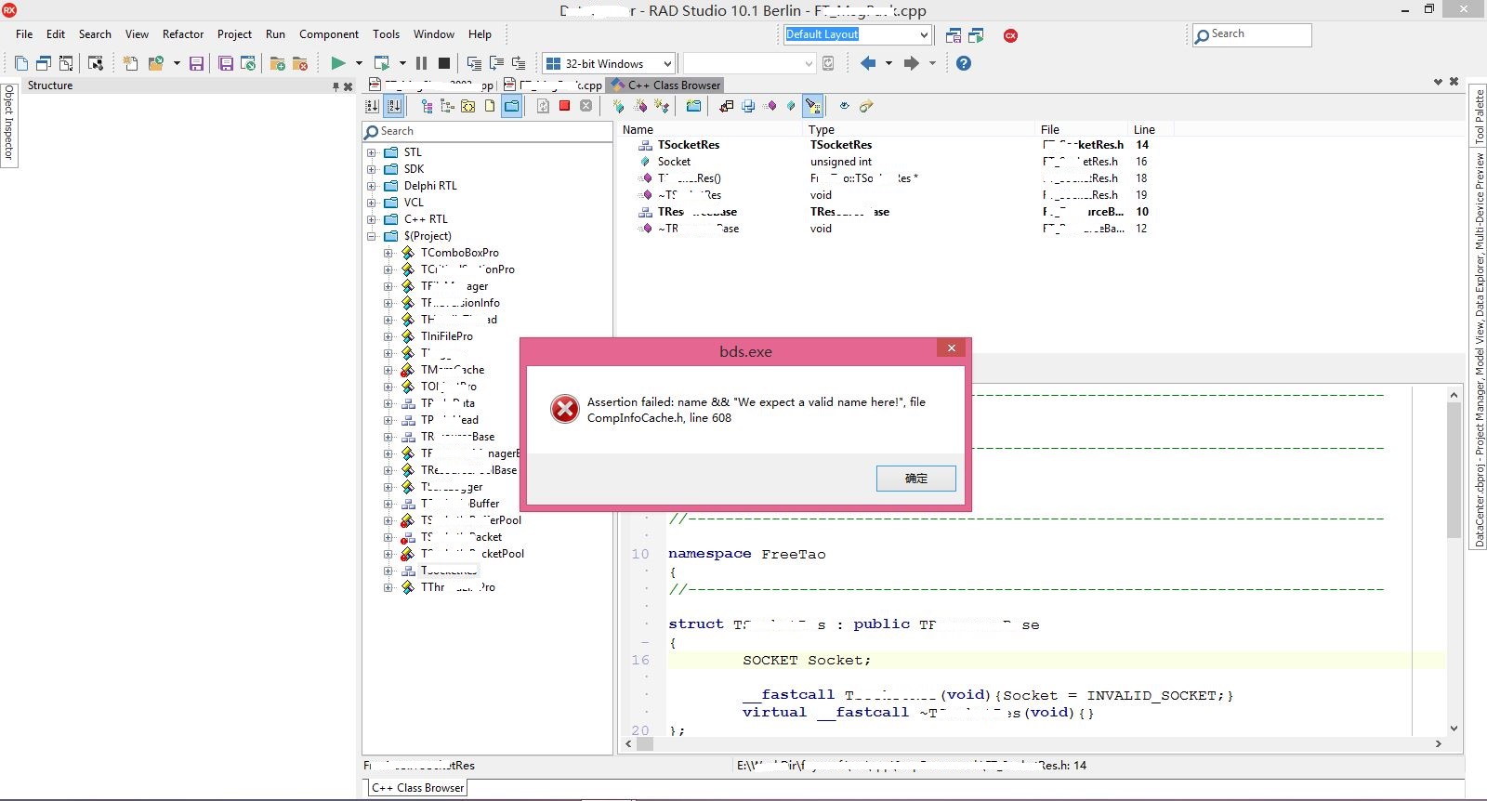Open the File menu

[24, 34]
